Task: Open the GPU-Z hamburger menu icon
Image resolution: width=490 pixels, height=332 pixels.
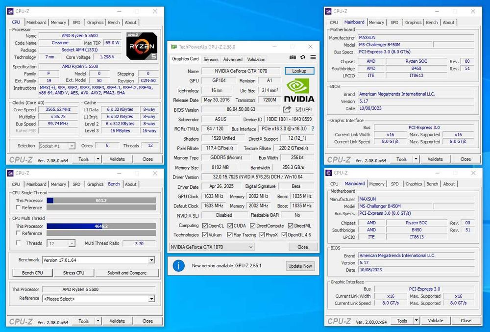Action: tap(313, 57)
